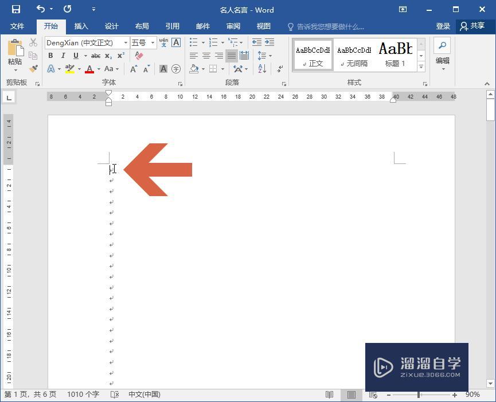Center align text
Viewport: 496px width, 402px height.
pos(206,56)
